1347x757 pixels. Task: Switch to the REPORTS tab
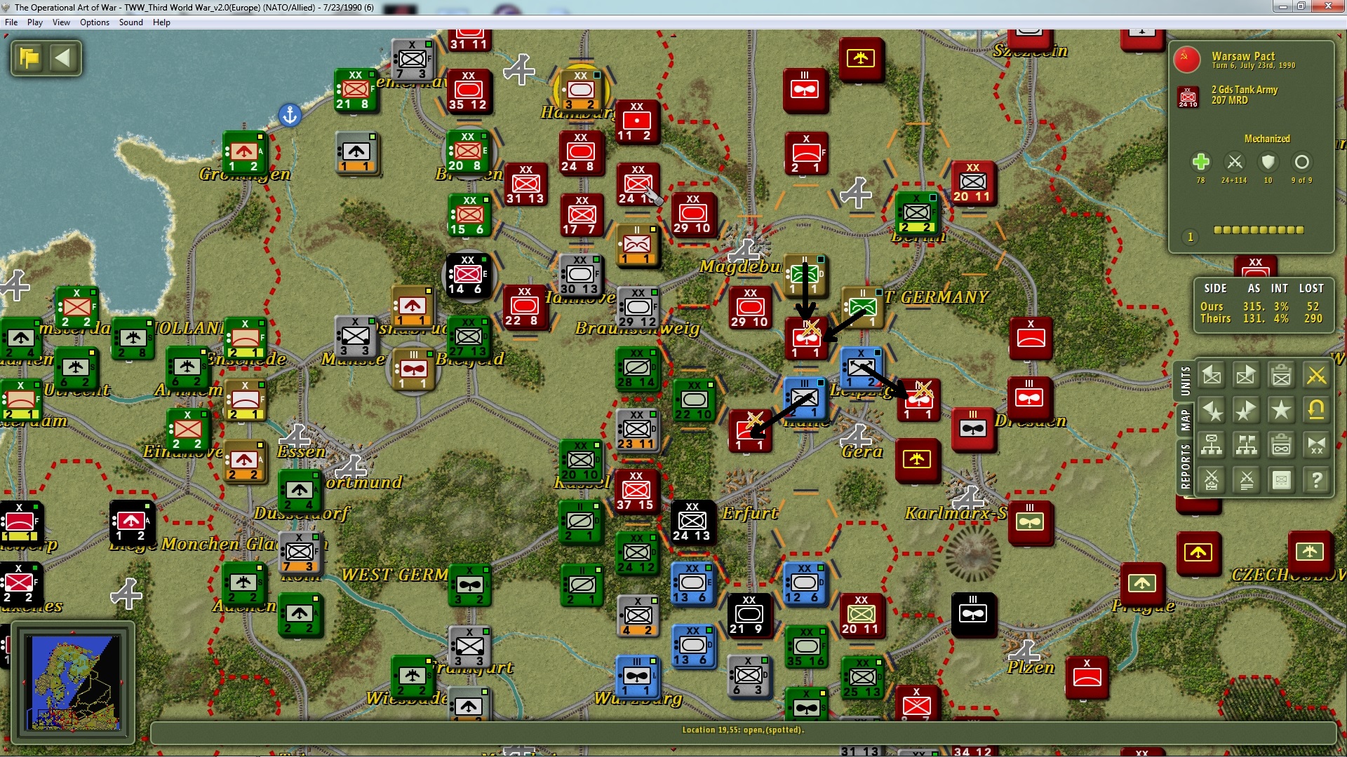tap(1186, 466)
